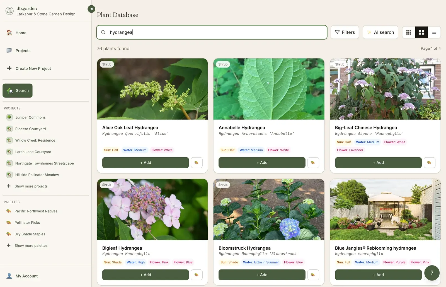The height and width of the screenshot is (287, 446).
Task: Add Bigleaf Hydrangea to project
Action: [146, 275]
